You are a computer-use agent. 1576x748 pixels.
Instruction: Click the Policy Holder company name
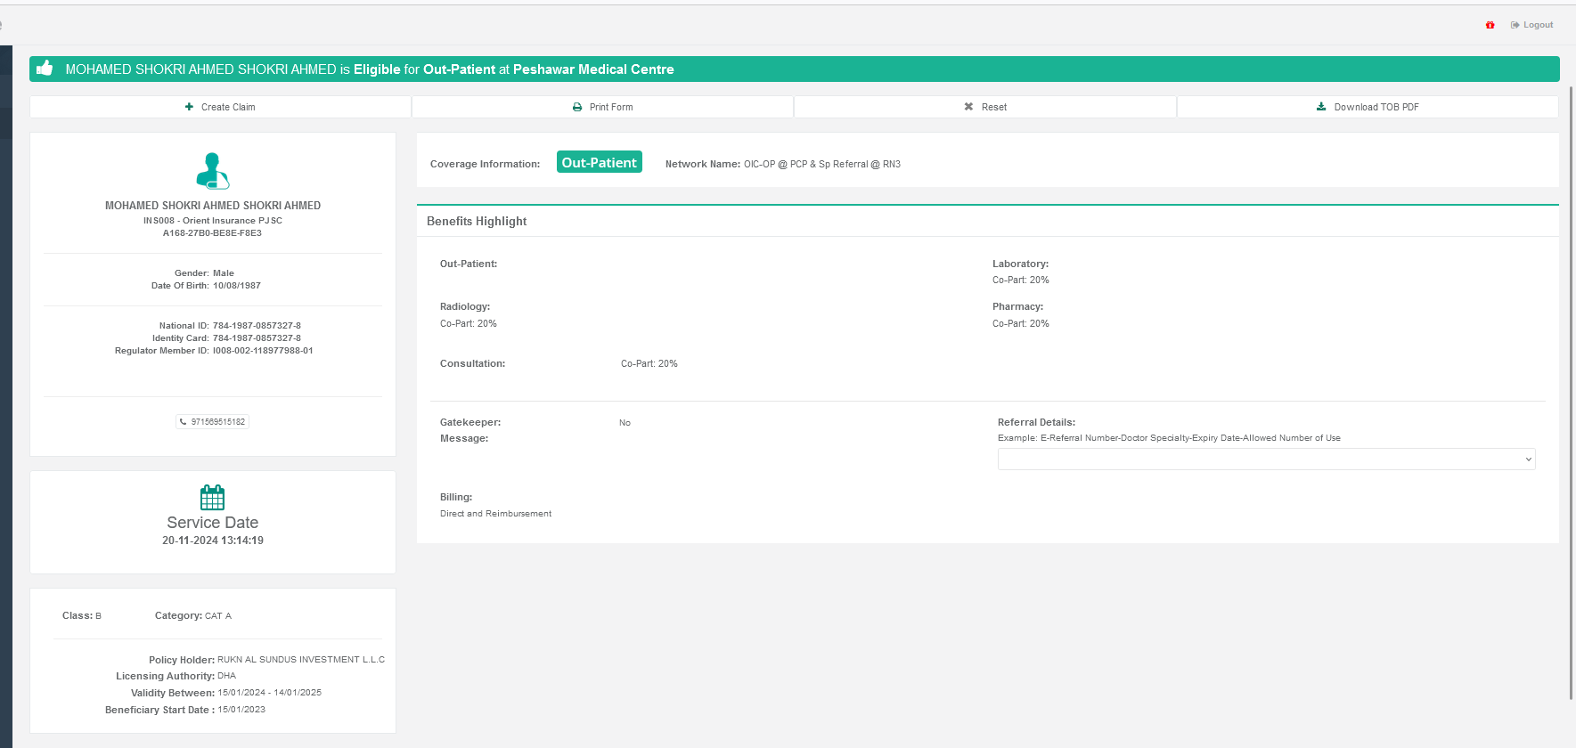[300, 660]
